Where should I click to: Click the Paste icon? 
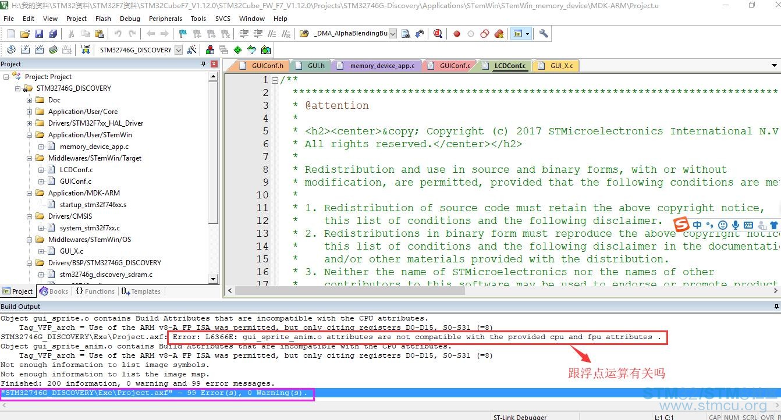click(100, 34)
